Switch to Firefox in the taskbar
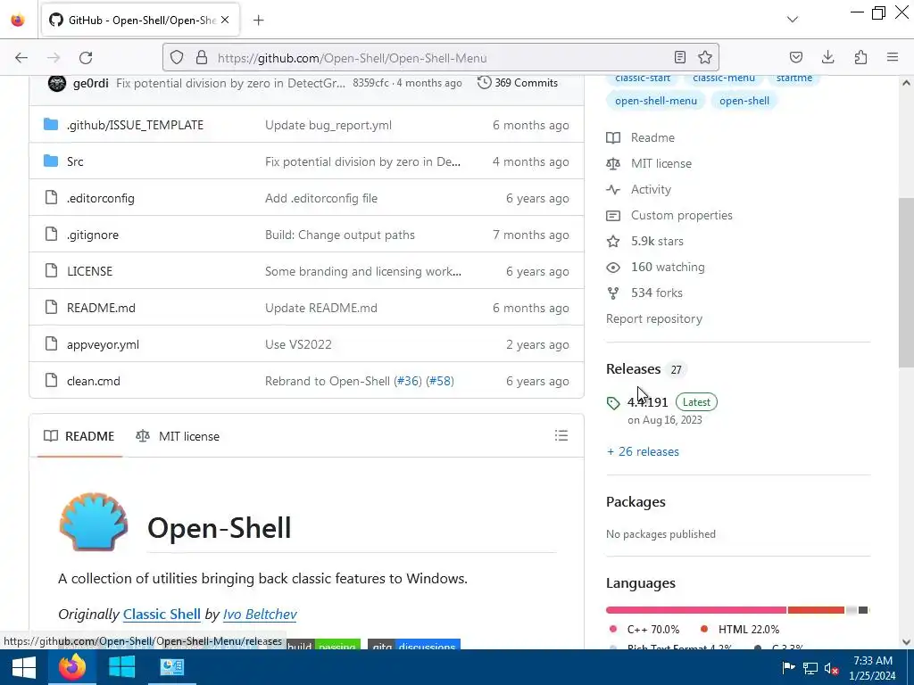The width and height of the screenshot is (914, 685). pyautogui.click(x=72, y=667)
